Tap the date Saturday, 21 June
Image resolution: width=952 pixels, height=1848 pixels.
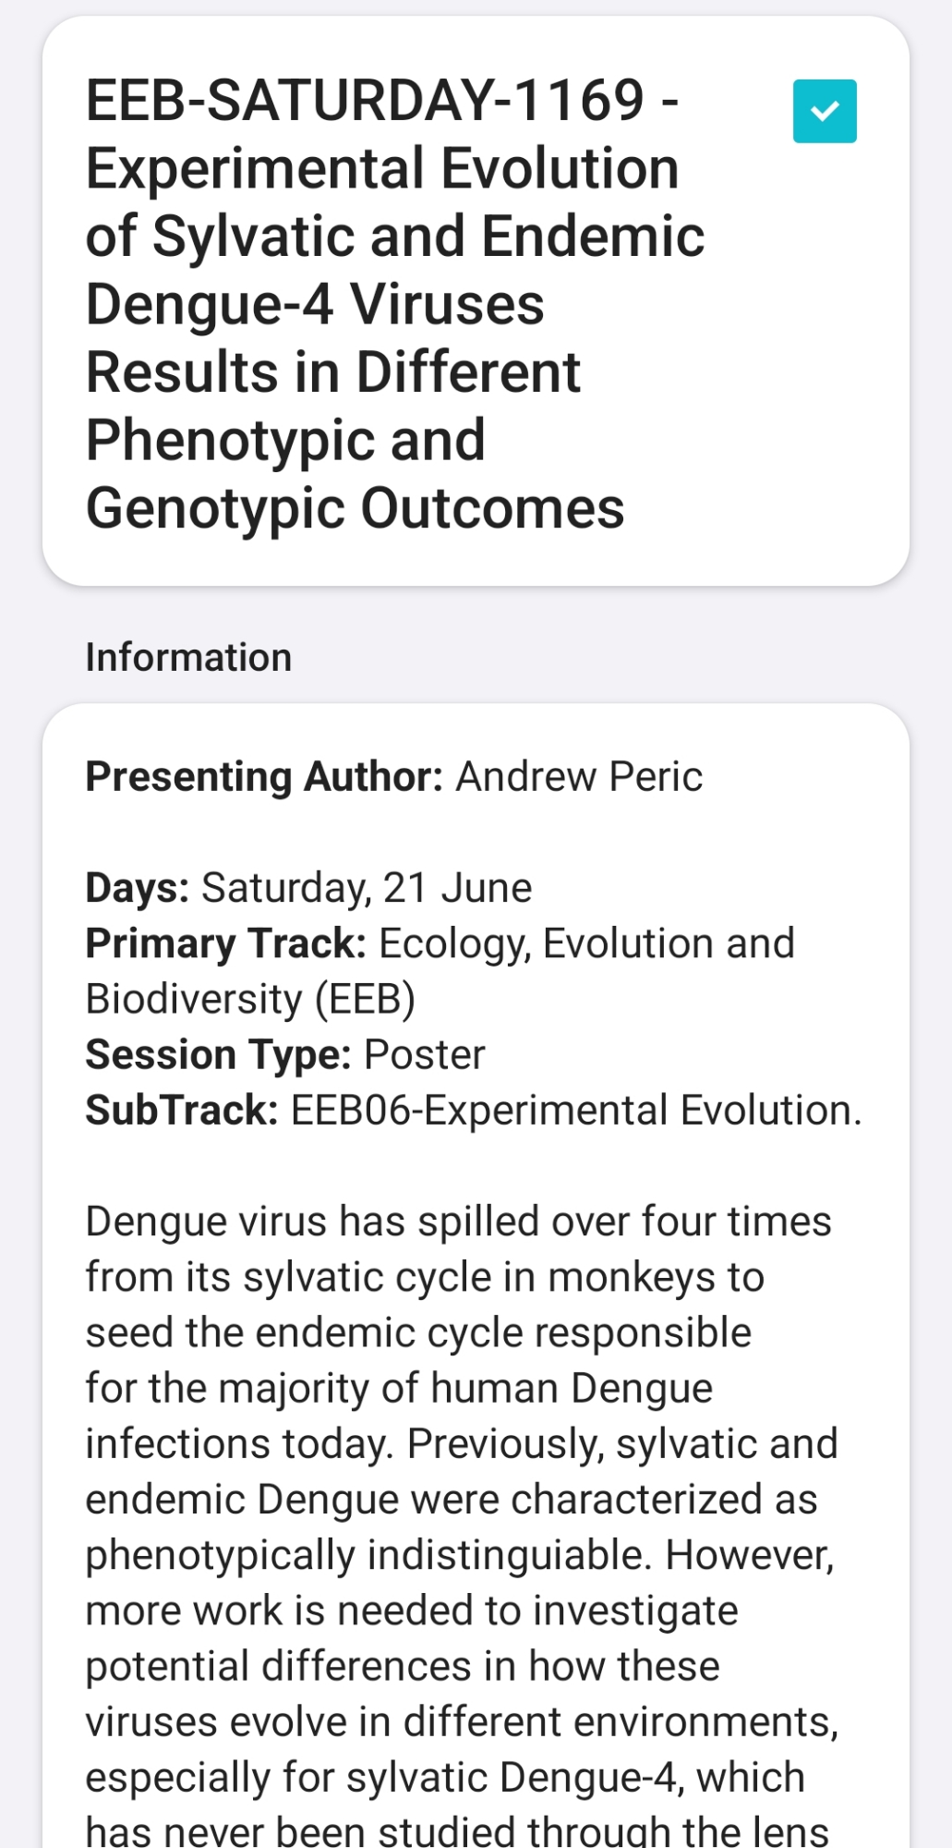[x=367, y=888]
